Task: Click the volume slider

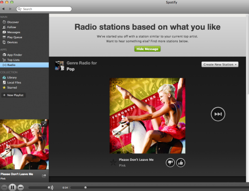Action: (x=39, y=188)
